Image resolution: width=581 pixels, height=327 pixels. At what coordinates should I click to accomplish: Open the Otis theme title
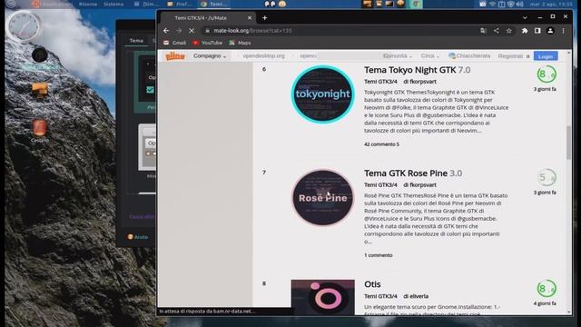point(372,284)
